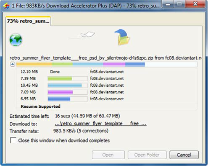The height and width of the screenshot is (166, 208).
Task: Click the dark blue progress bar for 6.95 MB
Action: coord(68,99)
